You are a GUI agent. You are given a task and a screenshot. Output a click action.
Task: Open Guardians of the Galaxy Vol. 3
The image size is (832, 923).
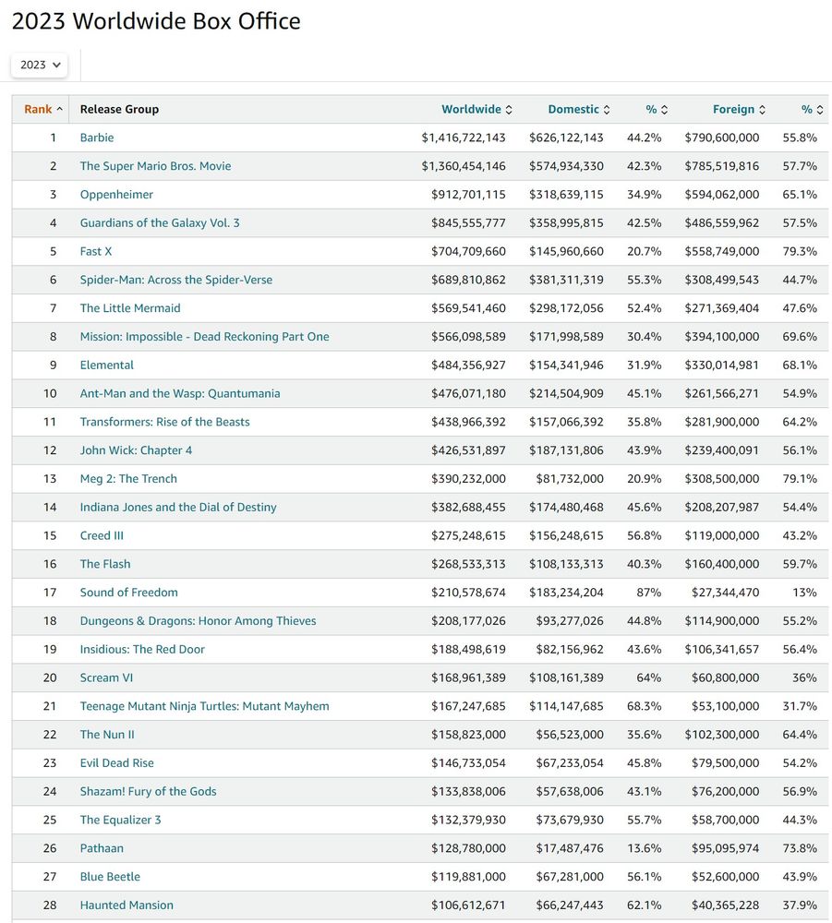coord(160,223)
